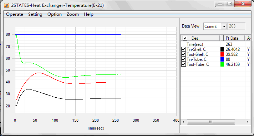This screenshot has height=136, width=254.
Task: Click the Data View time input field
Action: pos(237,26)
